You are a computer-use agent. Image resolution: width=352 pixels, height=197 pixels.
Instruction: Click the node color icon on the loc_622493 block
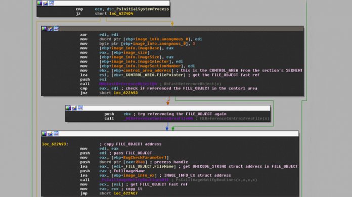pyautogui.click(x=44, y=134)
